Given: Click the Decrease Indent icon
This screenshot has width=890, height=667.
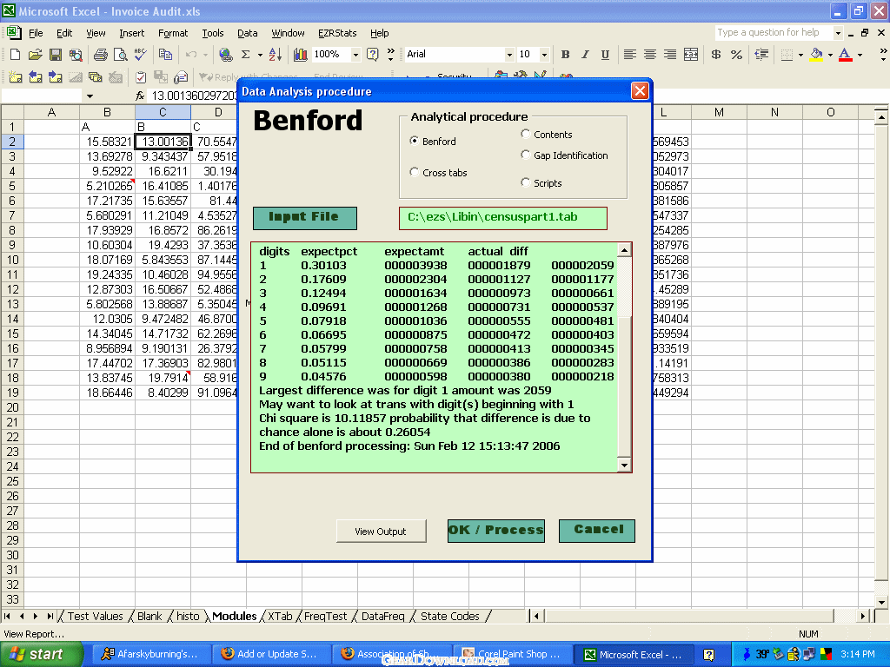Looking at the screenshot, I should [x=761, y=55].
